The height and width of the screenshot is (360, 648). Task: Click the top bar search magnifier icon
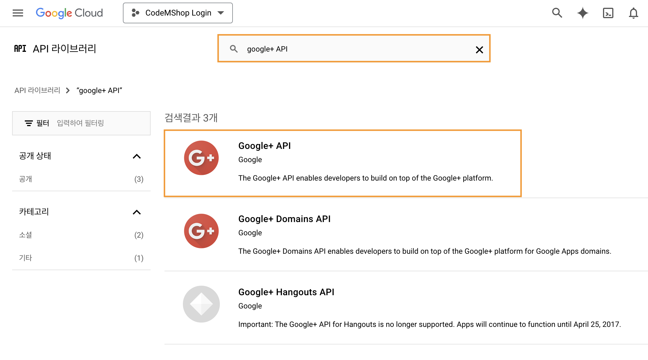click(557, 13)
